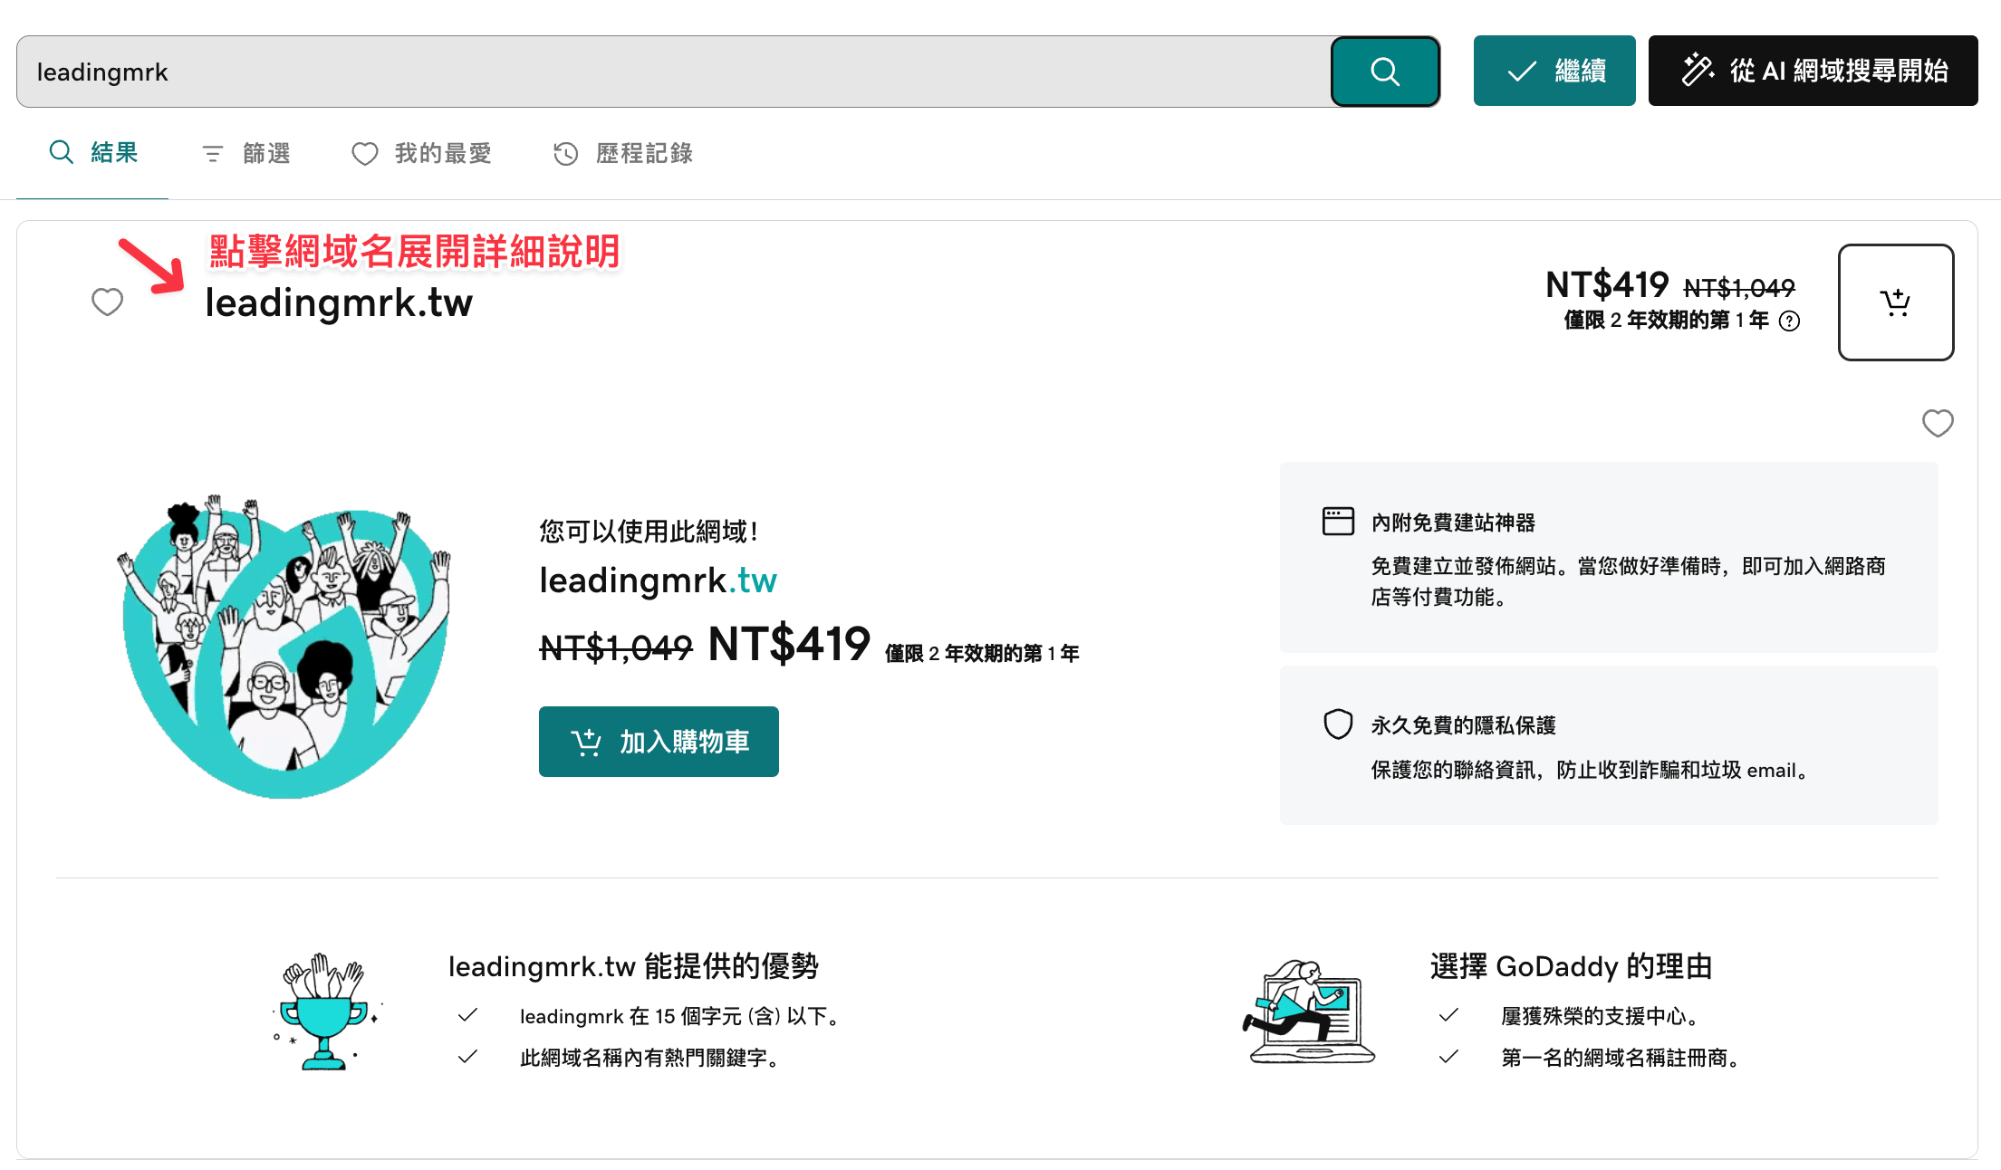Click the leadingmrk 在 15 個字元 (含) 以下 text
The image size is (2001, 1170).
pos(679,1016)
